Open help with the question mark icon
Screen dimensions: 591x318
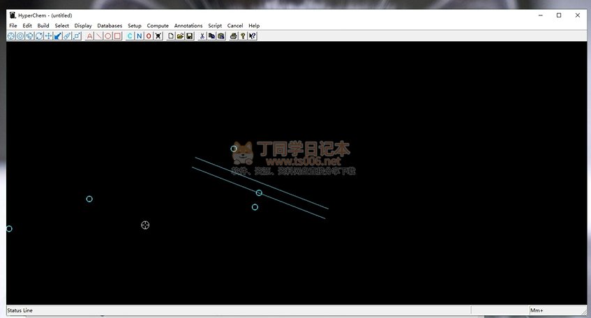click(243, 36)
